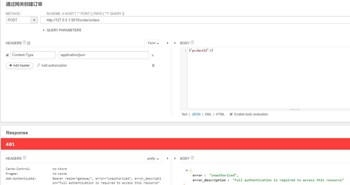Toggle Enable body evaluation checkbox
The image size is (350, 185).
point(231,114)
